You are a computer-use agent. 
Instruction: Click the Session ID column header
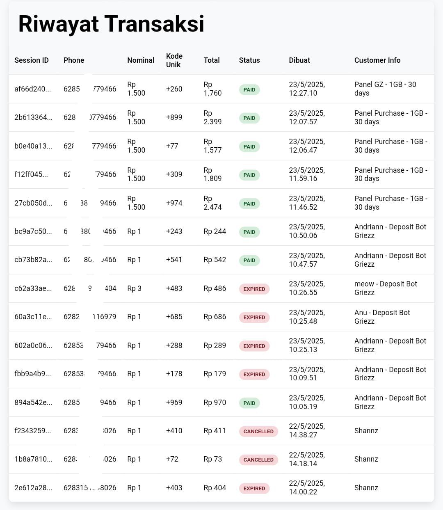point(32,60)
